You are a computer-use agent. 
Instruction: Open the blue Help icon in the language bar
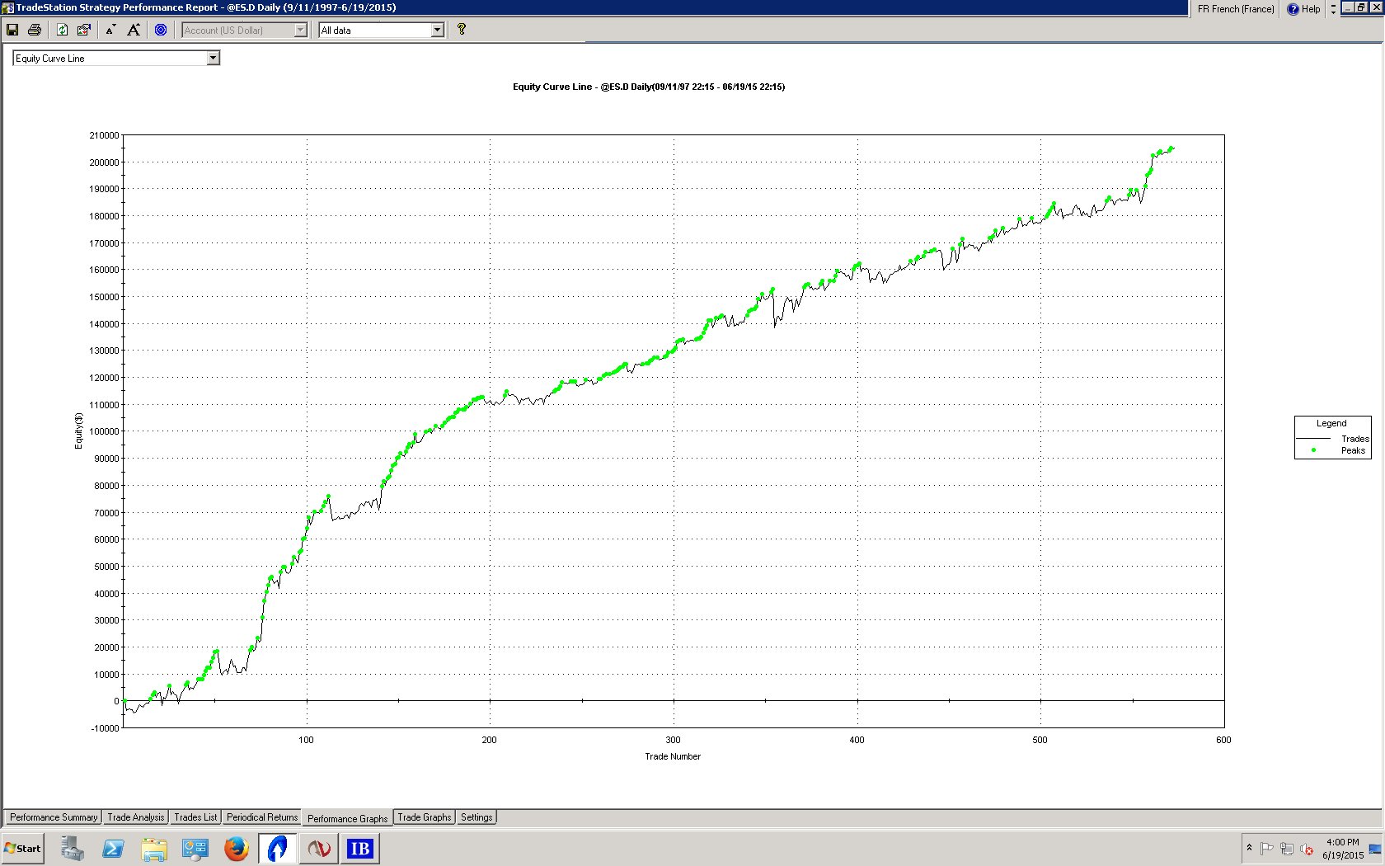tap(1293, 9)
